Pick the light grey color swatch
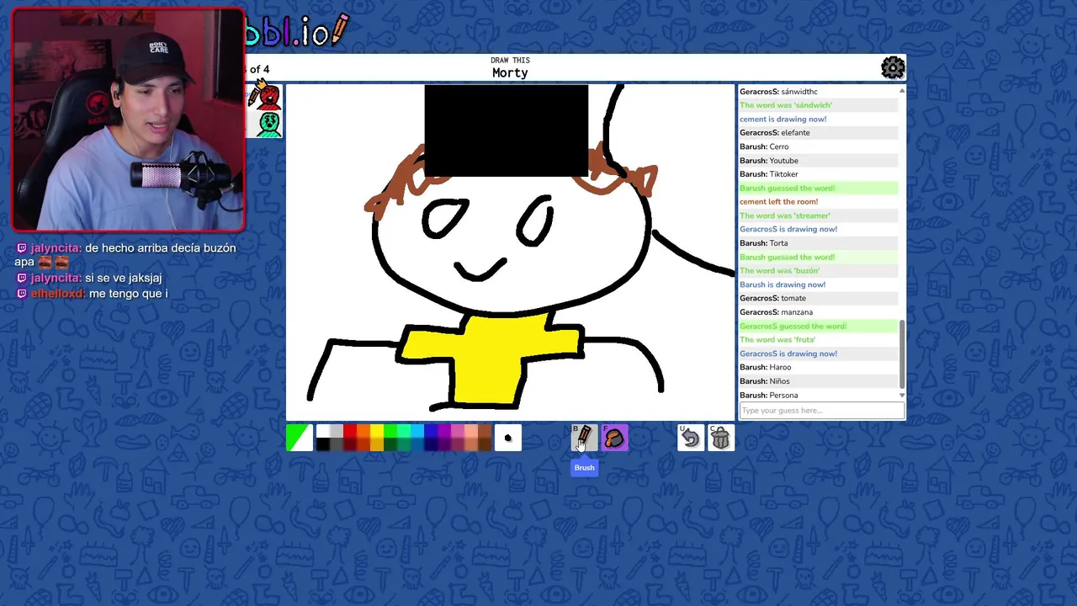The height and width of the screenshot is (606, 1077). click(337, 431)
